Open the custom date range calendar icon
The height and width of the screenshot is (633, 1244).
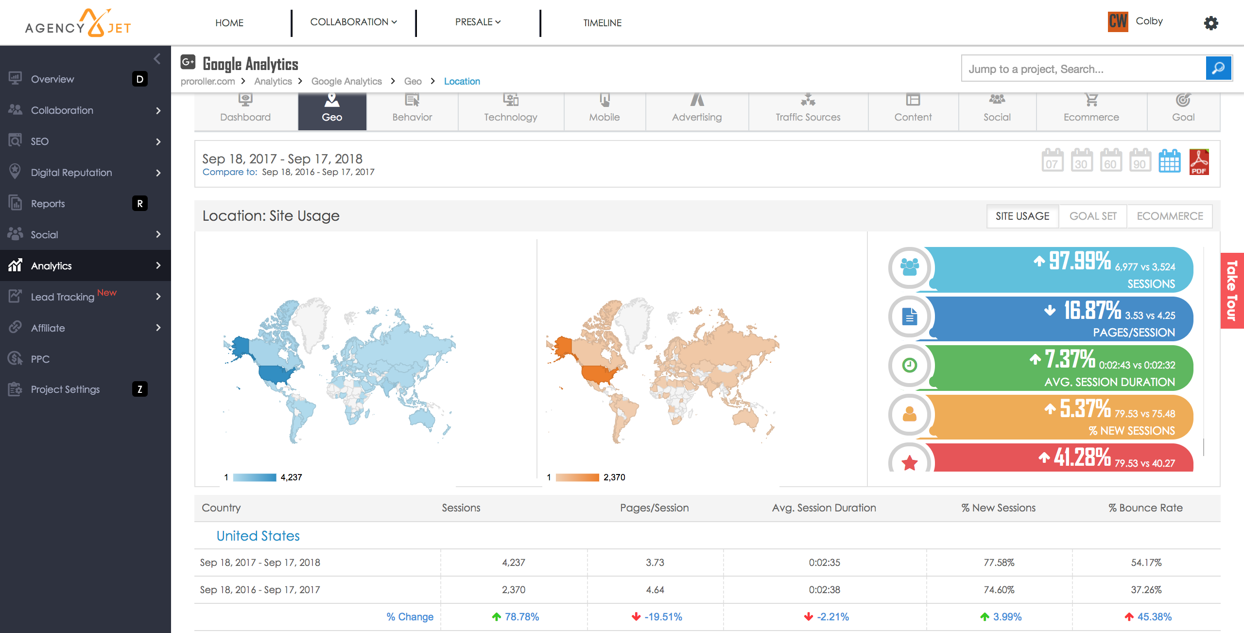[x=1169, y=161]
